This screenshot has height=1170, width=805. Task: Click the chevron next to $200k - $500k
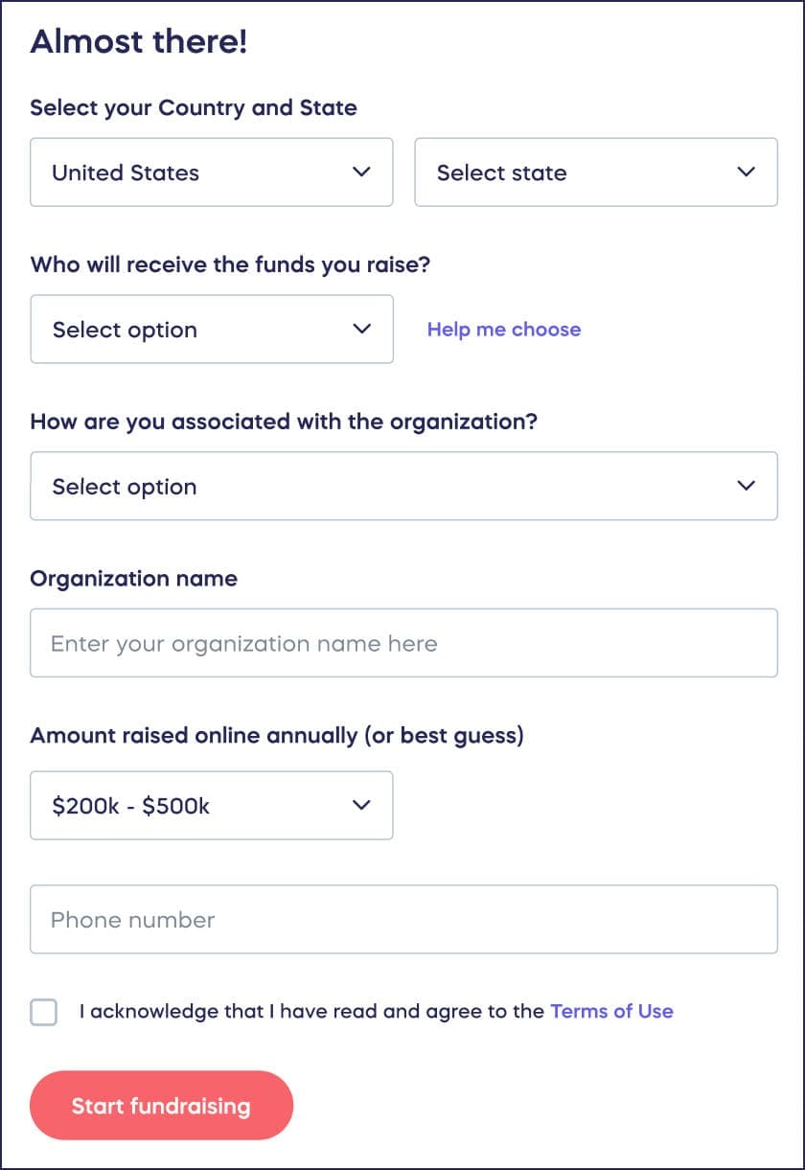point(361,805)
